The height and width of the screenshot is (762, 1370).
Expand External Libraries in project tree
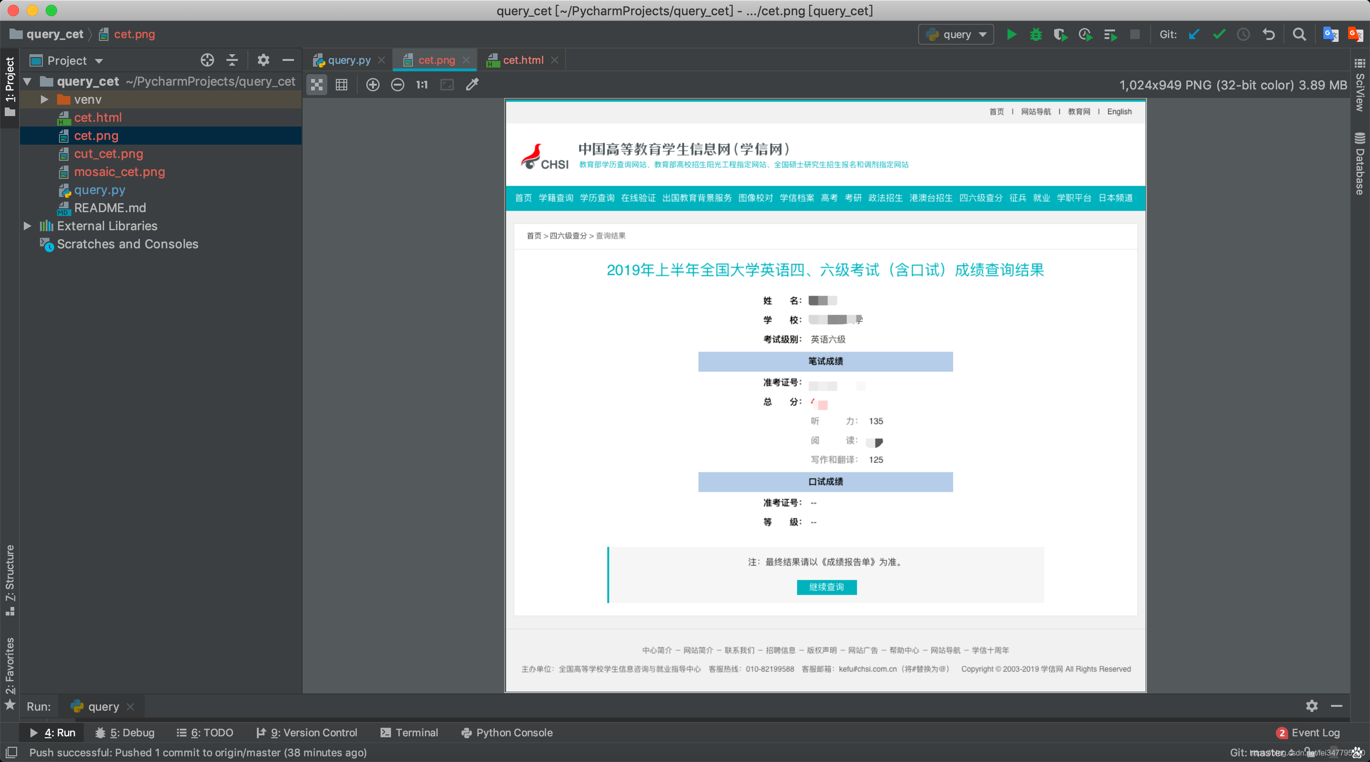click(x=27, y=226)
